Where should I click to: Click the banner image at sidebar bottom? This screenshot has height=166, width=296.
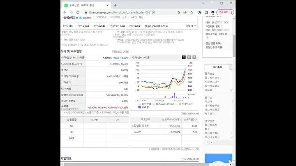218,158
